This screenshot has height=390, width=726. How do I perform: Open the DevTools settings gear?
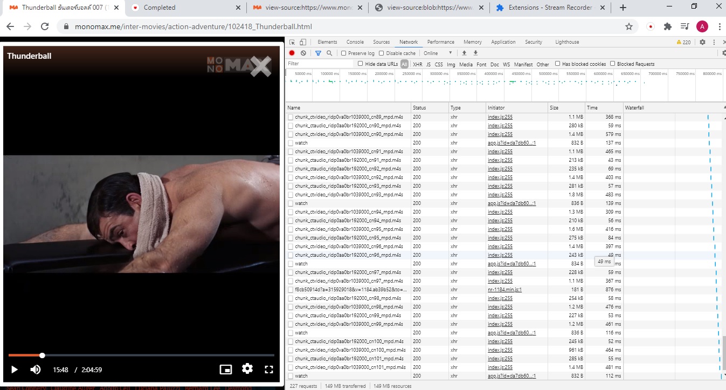pyautogui.click(x=702, y=42)
